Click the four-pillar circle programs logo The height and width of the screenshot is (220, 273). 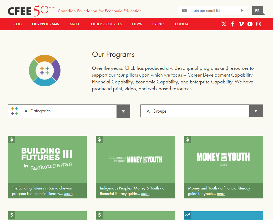[x=45, y=71]
